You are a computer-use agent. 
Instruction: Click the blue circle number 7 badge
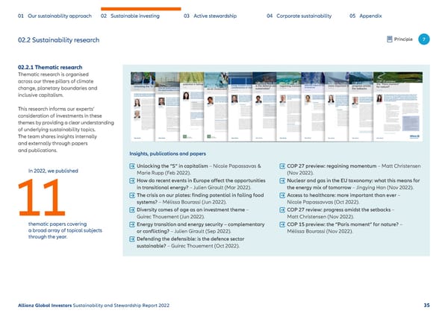coord(423,39)
